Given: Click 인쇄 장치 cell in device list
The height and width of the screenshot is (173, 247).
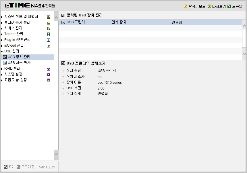Looking at the screenshot, I should 119,22.
